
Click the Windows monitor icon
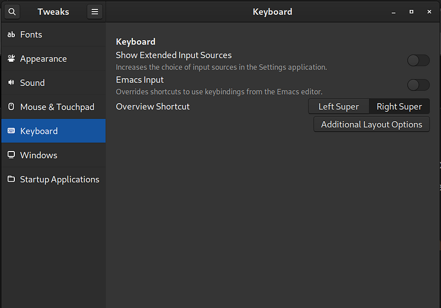coord(11,155)
